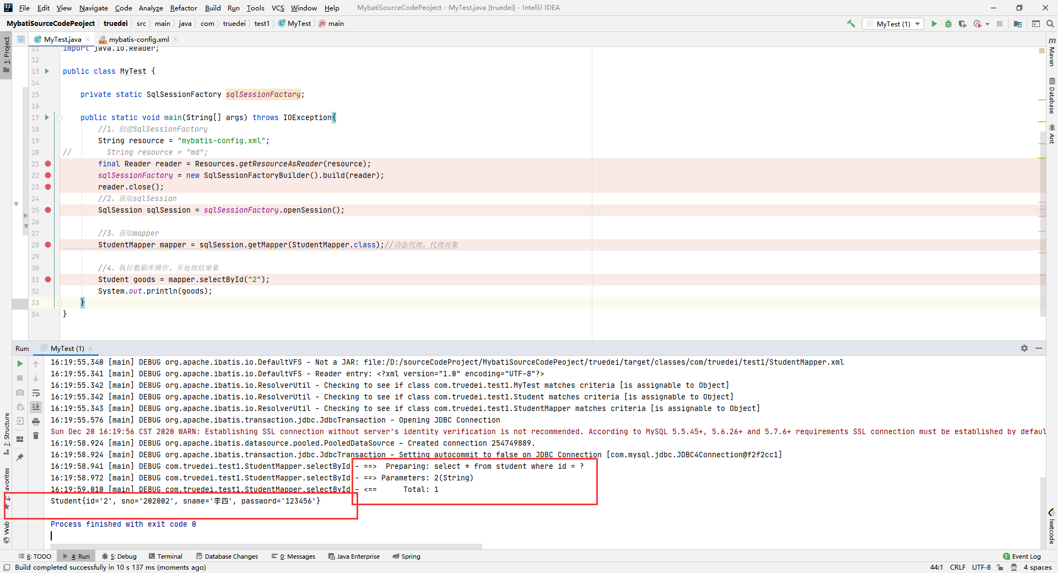Open the Spring tool window
Viewport: 1058px width, 573px height.
[x=406, y=556]
